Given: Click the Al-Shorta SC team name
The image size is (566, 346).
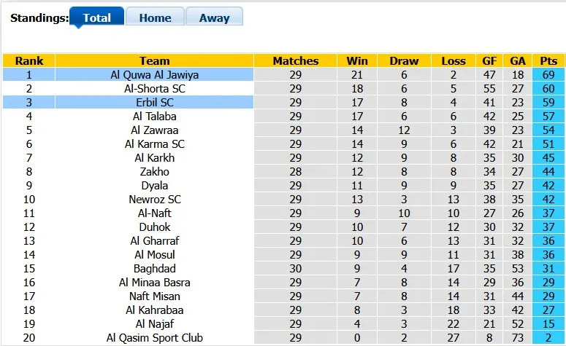Looking at the screenshot, I should (154, 88).
